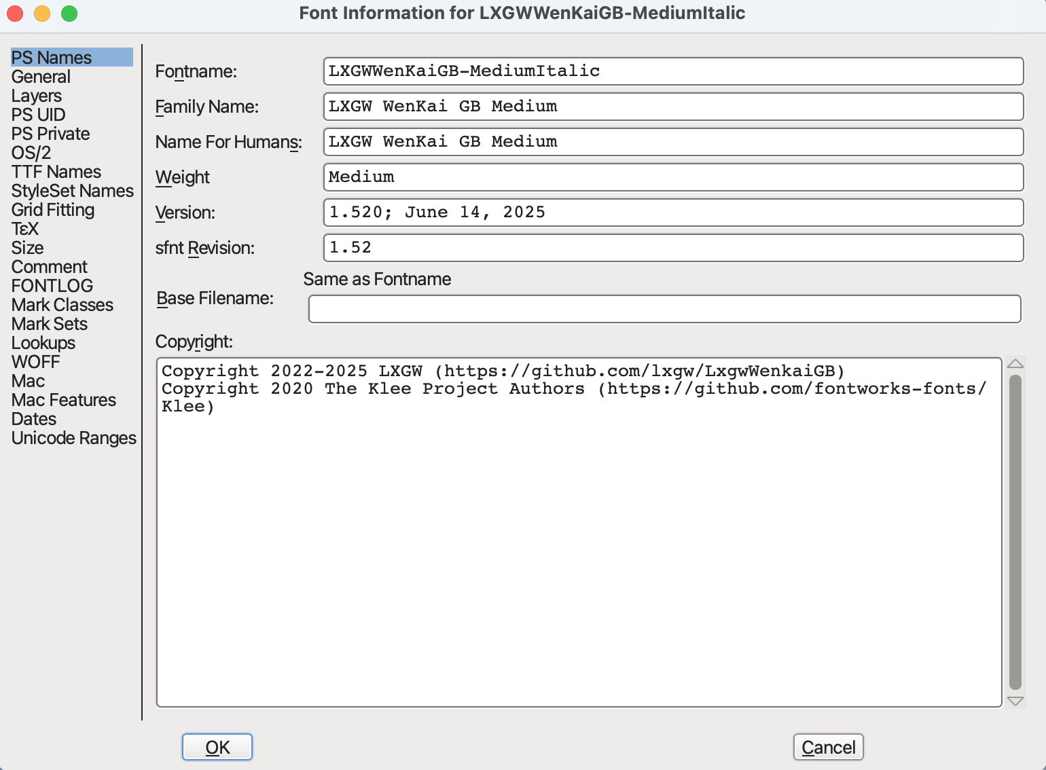Switch to the OS/2 section
The height and width of the screenshot is (770, 1046).
coord(31,153)
